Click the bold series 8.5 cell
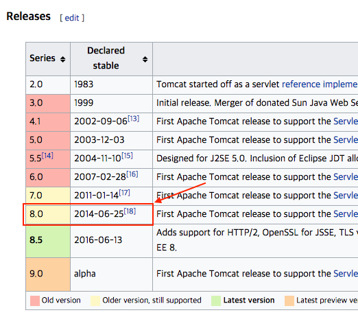 click(x=48, y=241)
